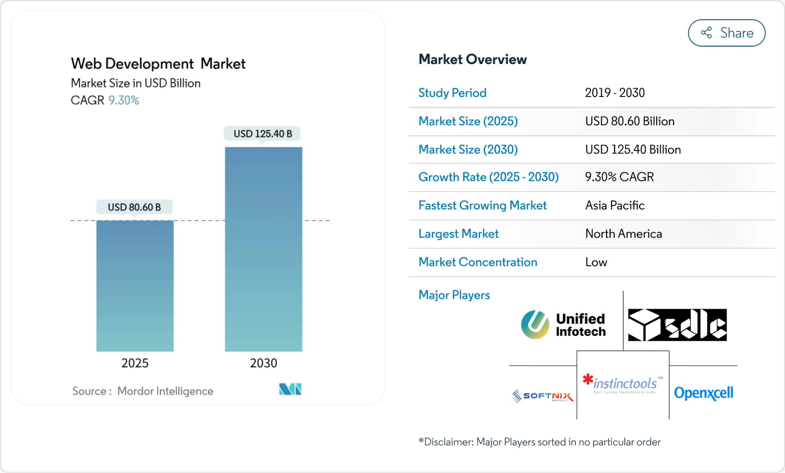Expand the Major Players section

point(454,295)
